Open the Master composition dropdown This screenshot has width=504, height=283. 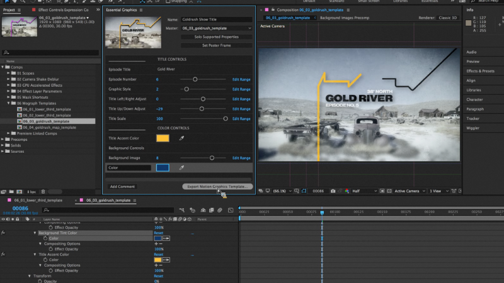(x=216, y=28)
